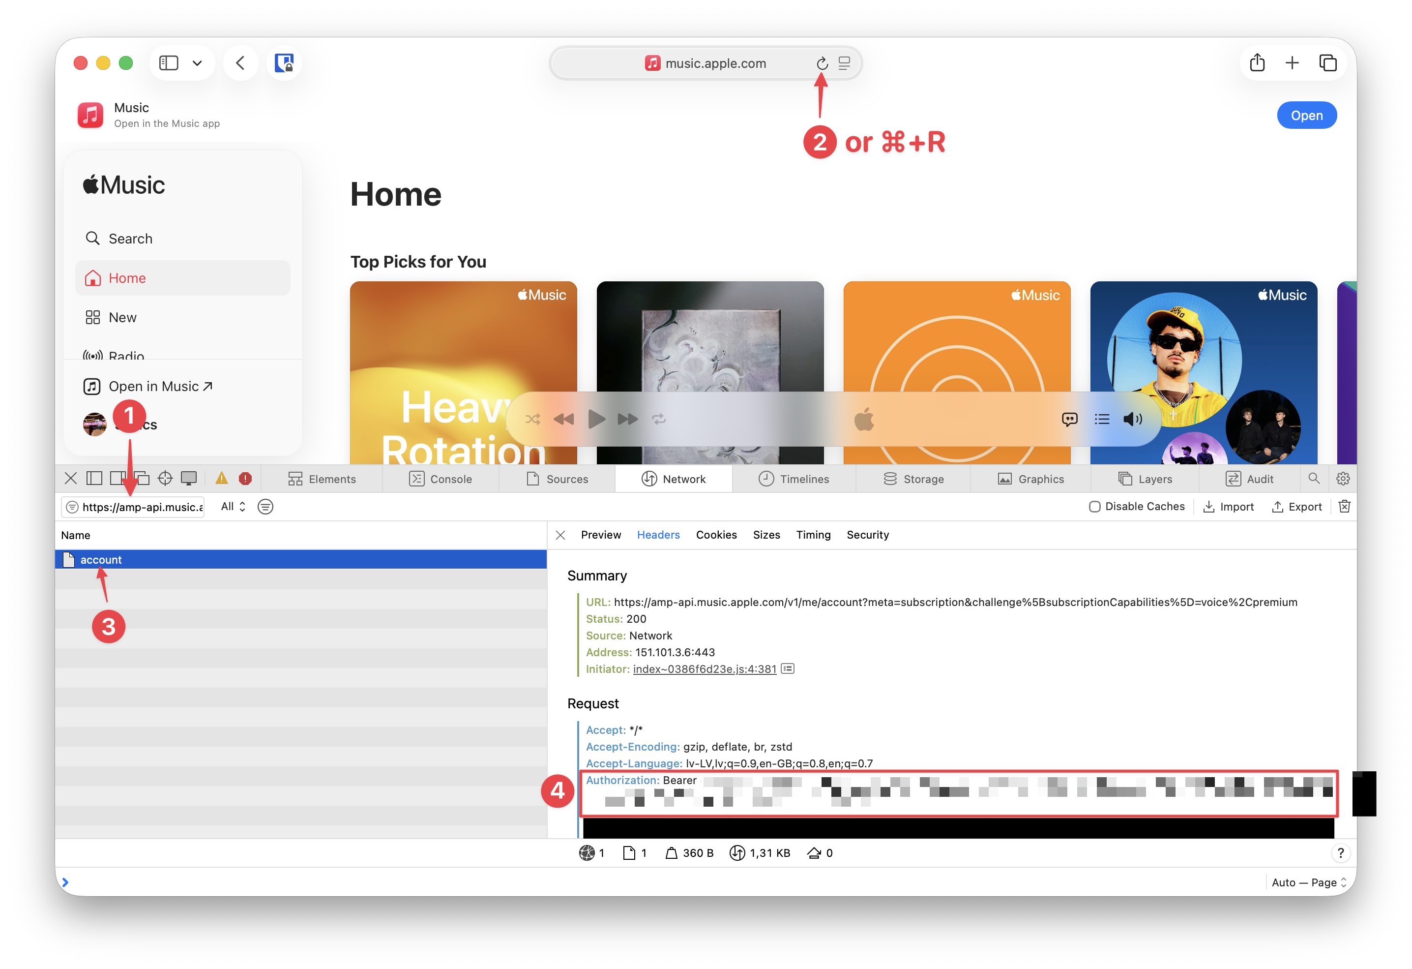Toggle group media requests filter icon
This screenshot has width=1412, height=969.
[x=265, y=506]
